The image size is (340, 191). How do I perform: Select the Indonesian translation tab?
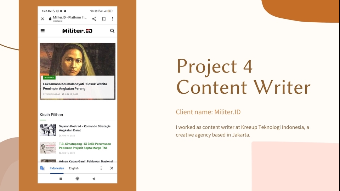pos(57,168)
